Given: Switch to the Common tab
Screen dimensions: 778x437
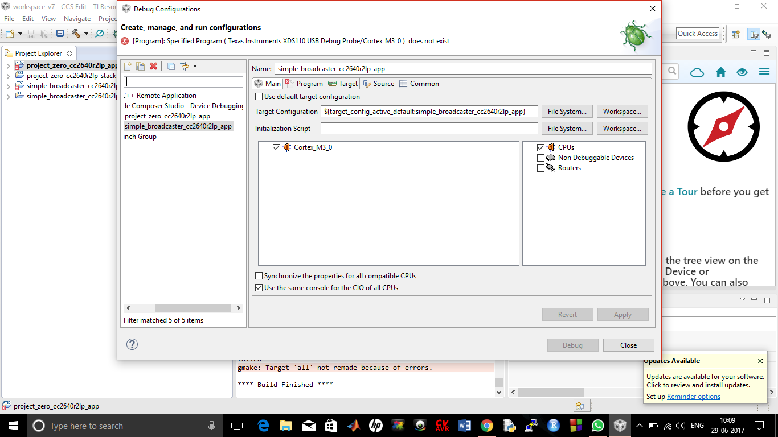Looking at the screenshot, I should [419, 84].
